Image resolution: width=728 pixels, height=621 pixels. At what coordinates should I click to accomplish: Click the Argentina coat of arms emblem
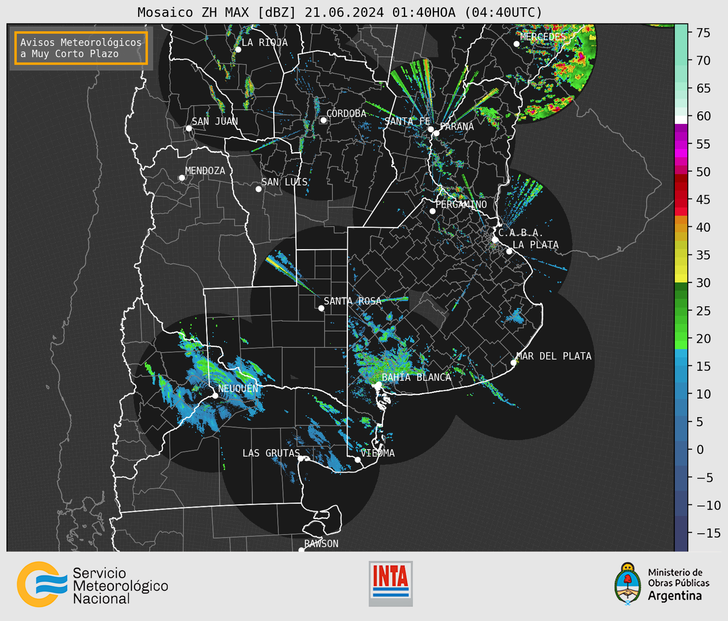(x=628, y=584)
